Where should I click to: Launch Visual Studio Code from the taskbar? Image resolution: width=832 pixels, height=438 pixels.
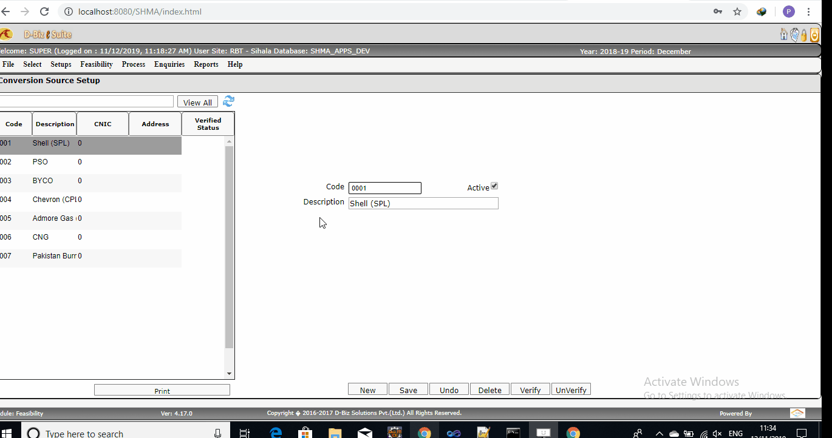tap(453, 432)
